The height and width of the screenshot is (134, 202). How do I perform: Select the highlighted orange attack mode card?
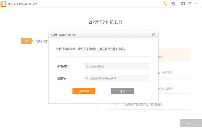pyautogui.click(x=174, y=55)
